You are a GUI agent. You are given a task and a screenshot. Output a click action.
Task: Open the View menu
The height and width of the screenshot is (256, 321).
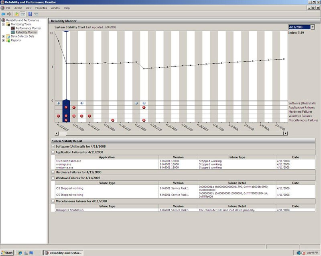pyautogui.click(x=28, y=8)
